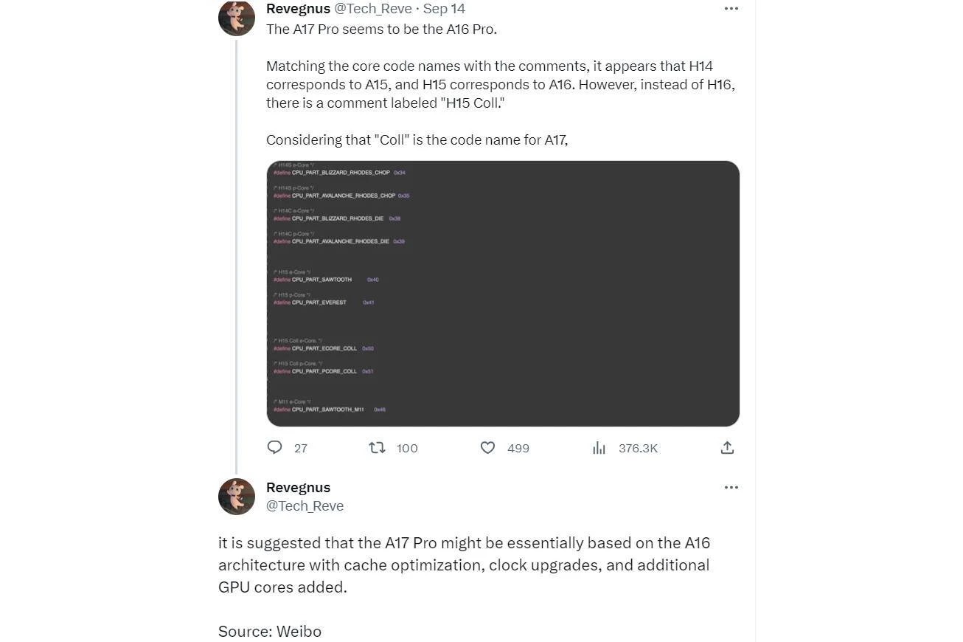Click the retweet arrows icon
Viewport: 963px width, 642px height.
(377, 447)
